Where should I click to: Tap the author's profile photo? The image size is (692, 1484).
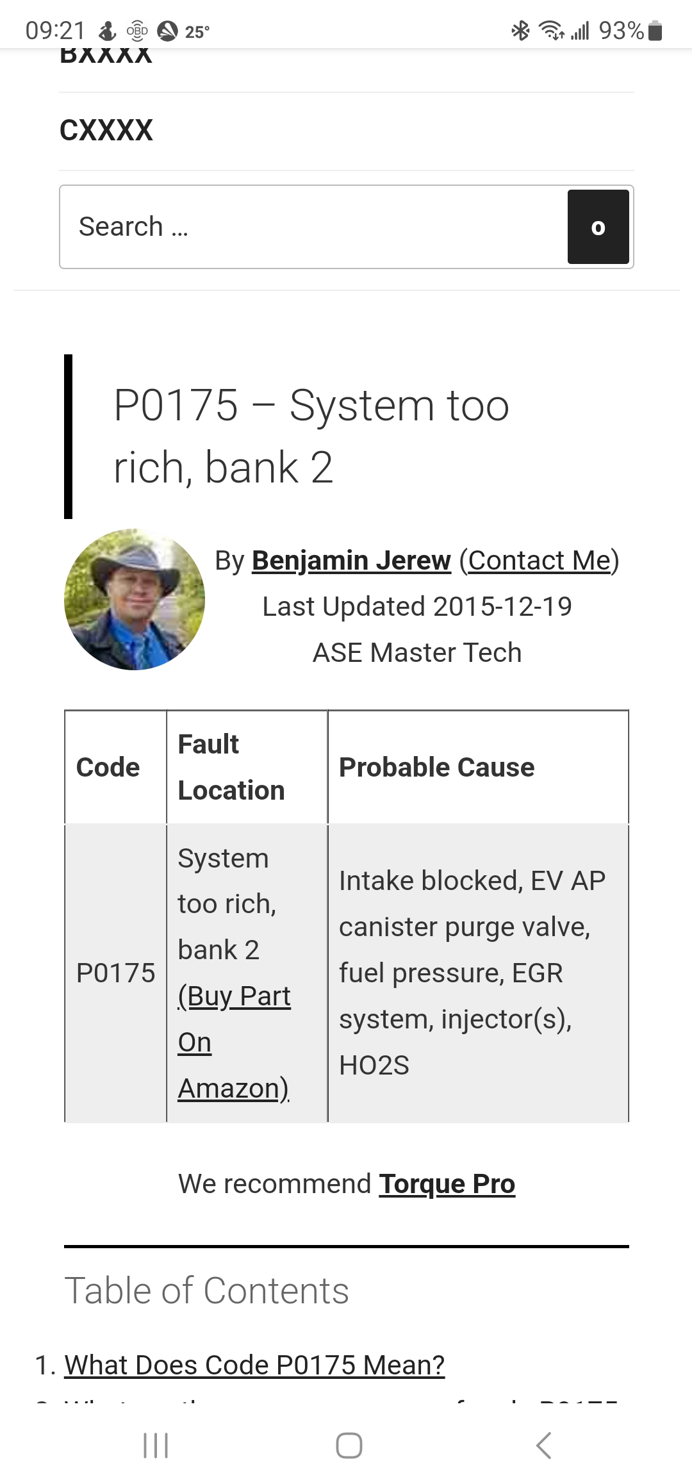point(135,599)
